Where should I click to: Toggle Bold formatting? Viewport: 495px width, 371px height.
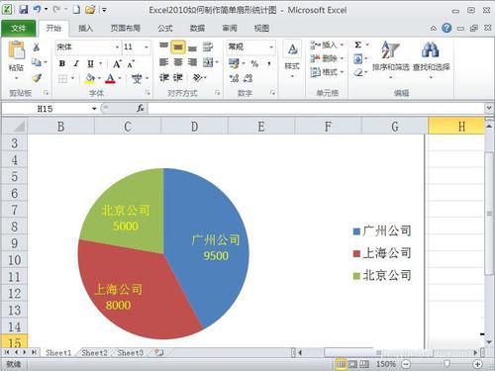coord(62,63)
